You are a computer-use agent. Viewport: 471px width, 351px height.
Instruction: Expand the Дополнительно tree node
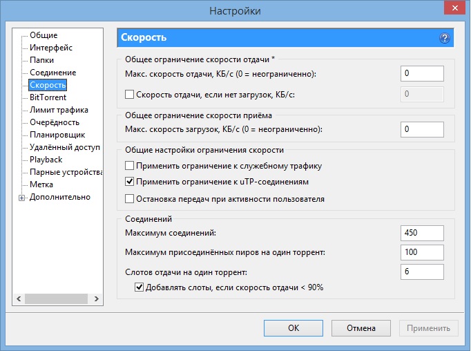[x=21, y=198]
